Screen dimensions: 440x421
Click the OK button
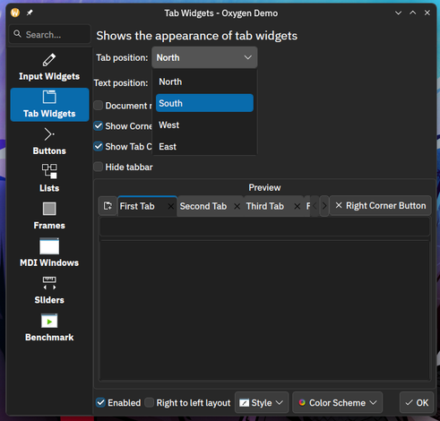[417, 402]
